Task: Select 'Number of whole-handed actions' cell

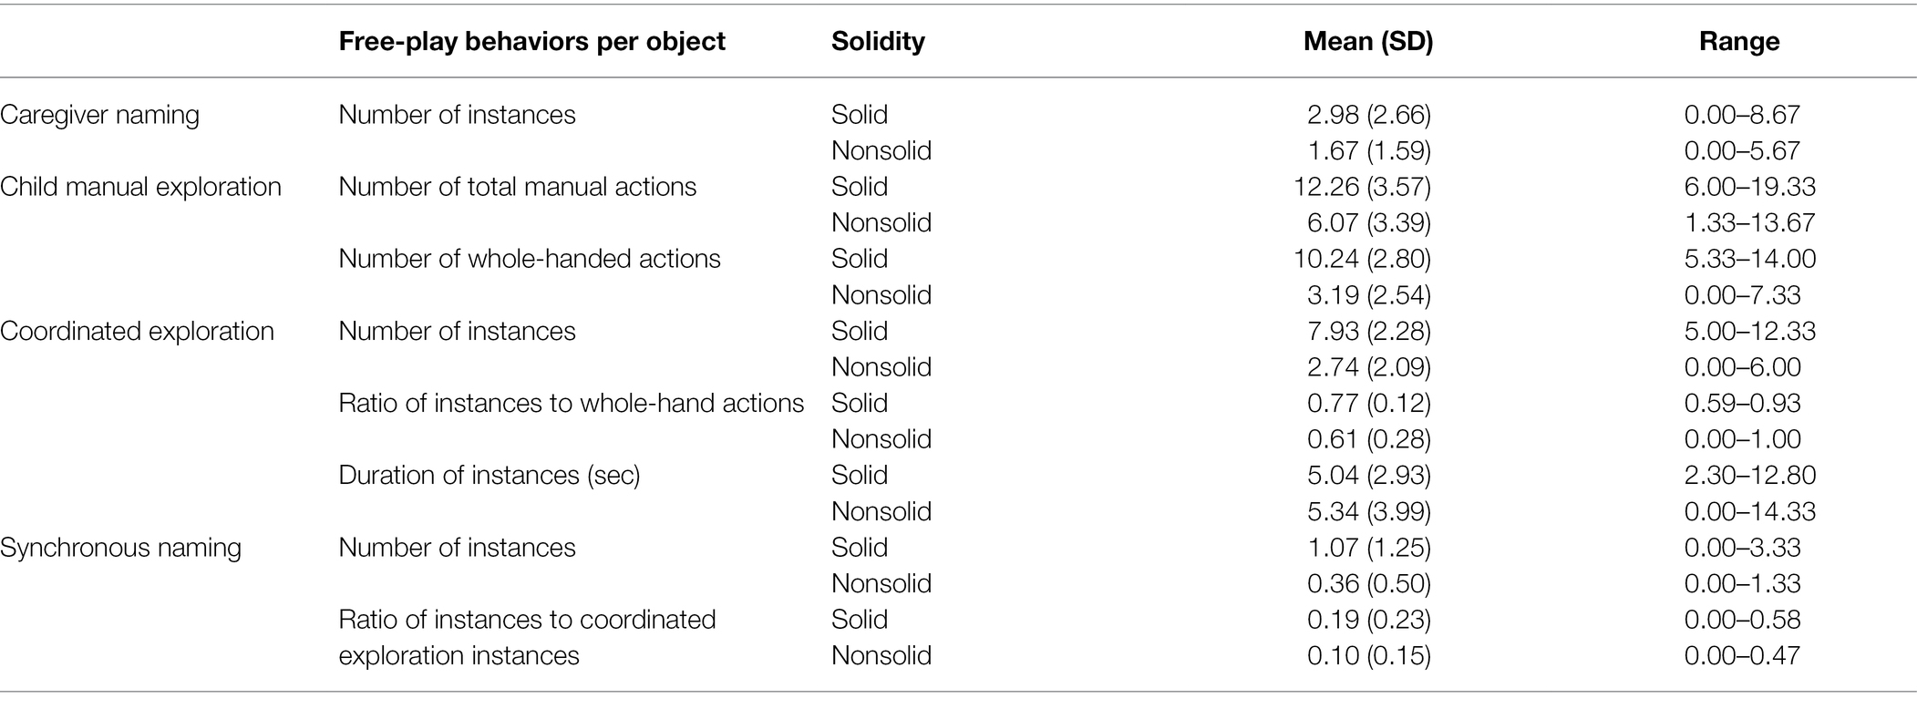Action: pyautogui.click(x=529, y=259)
